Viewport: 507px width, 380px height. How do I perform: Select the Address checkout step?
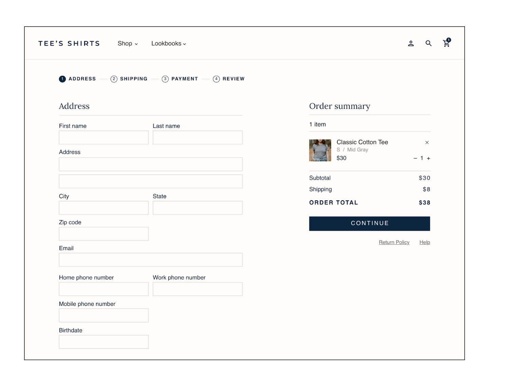[x=77, y=79]
